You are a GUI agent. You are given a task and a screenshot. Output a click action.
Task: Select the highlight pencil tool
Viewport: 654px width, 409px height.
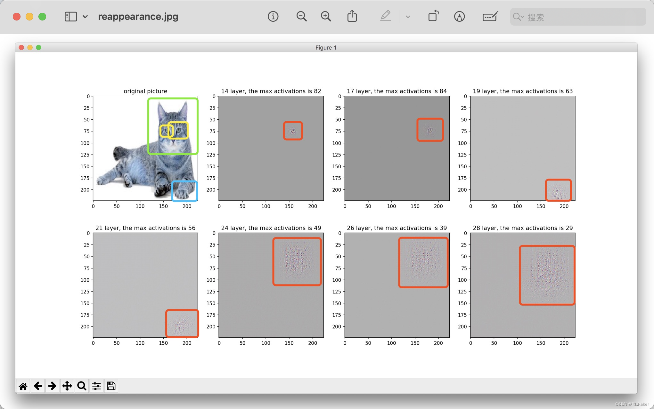(x=386, y=16)
